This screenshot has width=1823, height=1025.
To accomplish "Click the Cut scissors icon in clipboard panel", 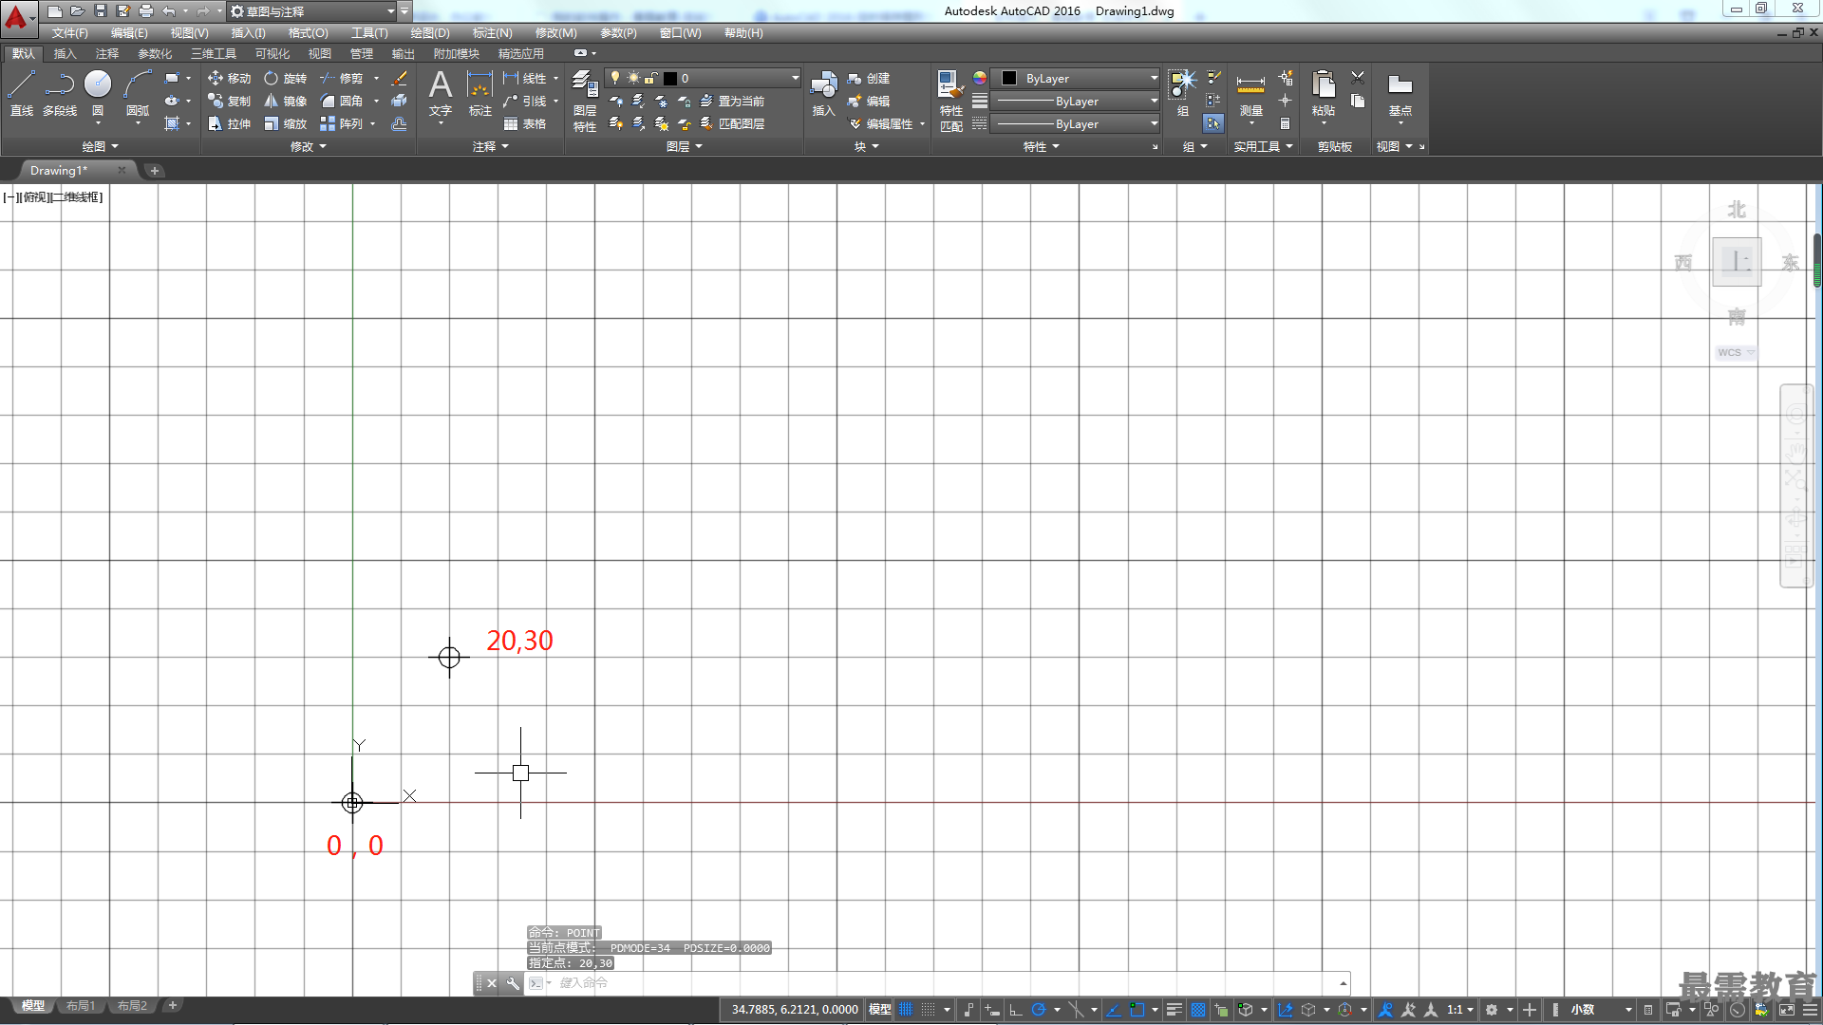I will 1358,78.
